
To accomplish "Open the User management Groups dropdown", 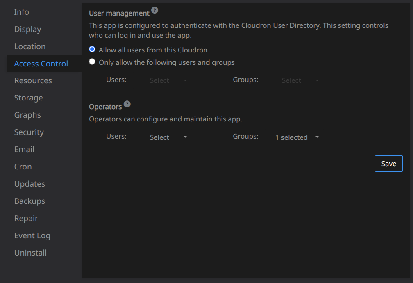I will coord(300,80).
